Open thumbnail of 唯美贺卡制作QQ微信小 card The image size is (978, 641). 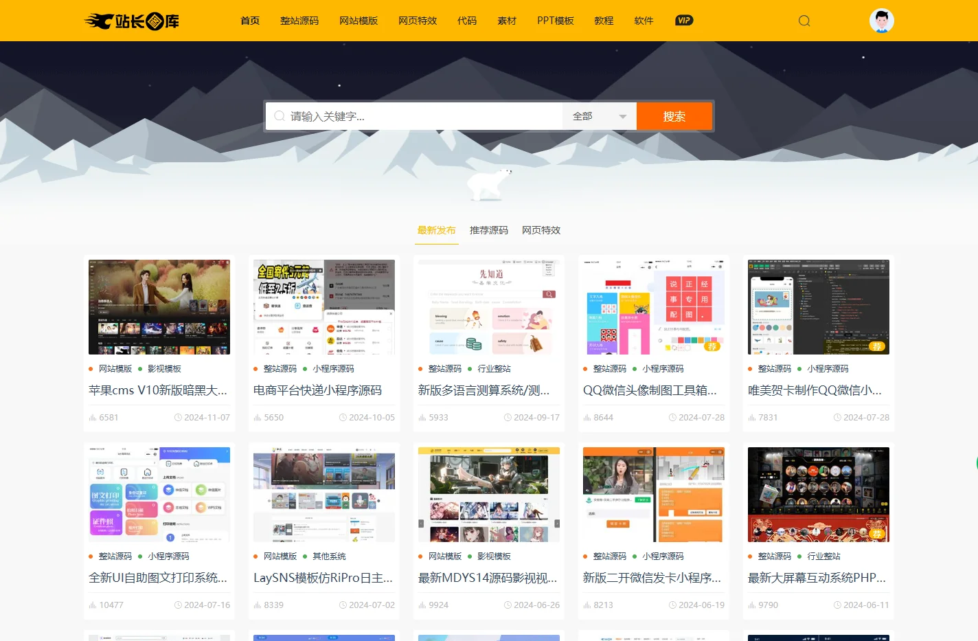pyautogui.click(x=819, y=307)
